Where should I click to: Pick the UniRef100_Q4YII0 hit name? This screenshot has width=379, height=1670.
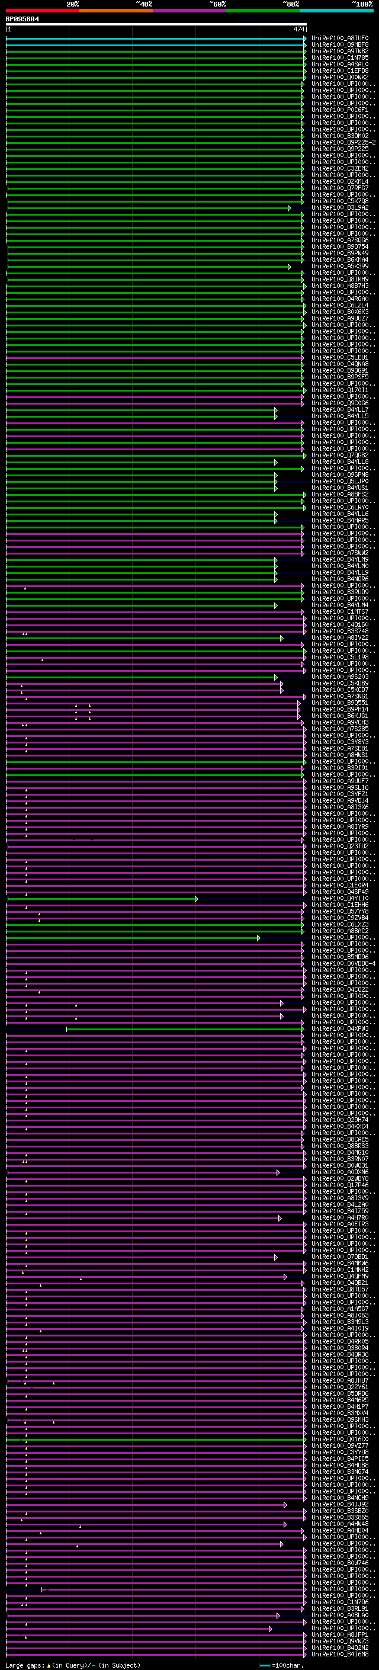(339, 899)
